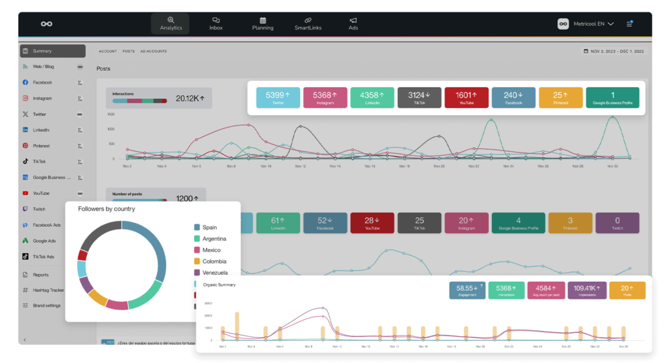
Task: Open the POSTS sub-tab
Action: (129, 51)
